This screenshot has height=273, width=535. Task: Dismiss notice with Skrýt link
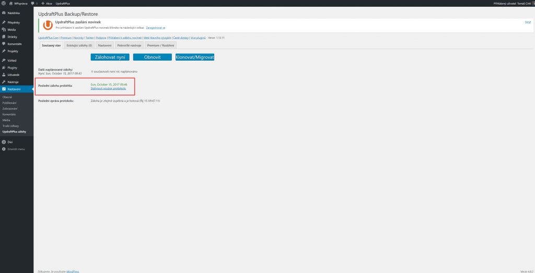528,22
